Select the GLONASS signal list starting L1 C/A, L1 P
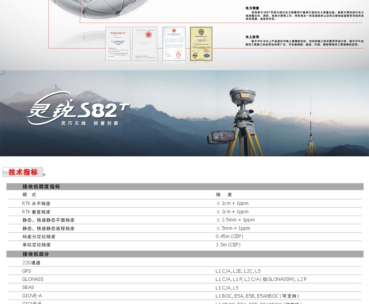 (261, 279)
